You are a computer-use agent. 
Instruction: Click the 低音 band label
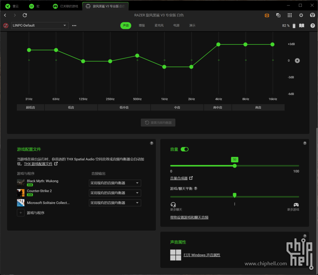(x=71, y=107)
